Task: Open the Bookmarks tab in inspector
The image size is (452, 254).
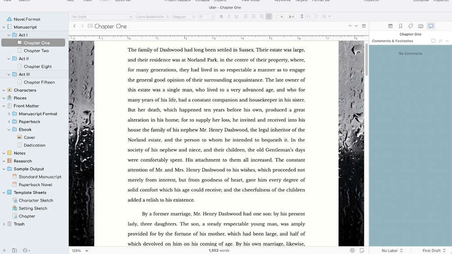Action: pyautogui.click(x=400, y=26)
